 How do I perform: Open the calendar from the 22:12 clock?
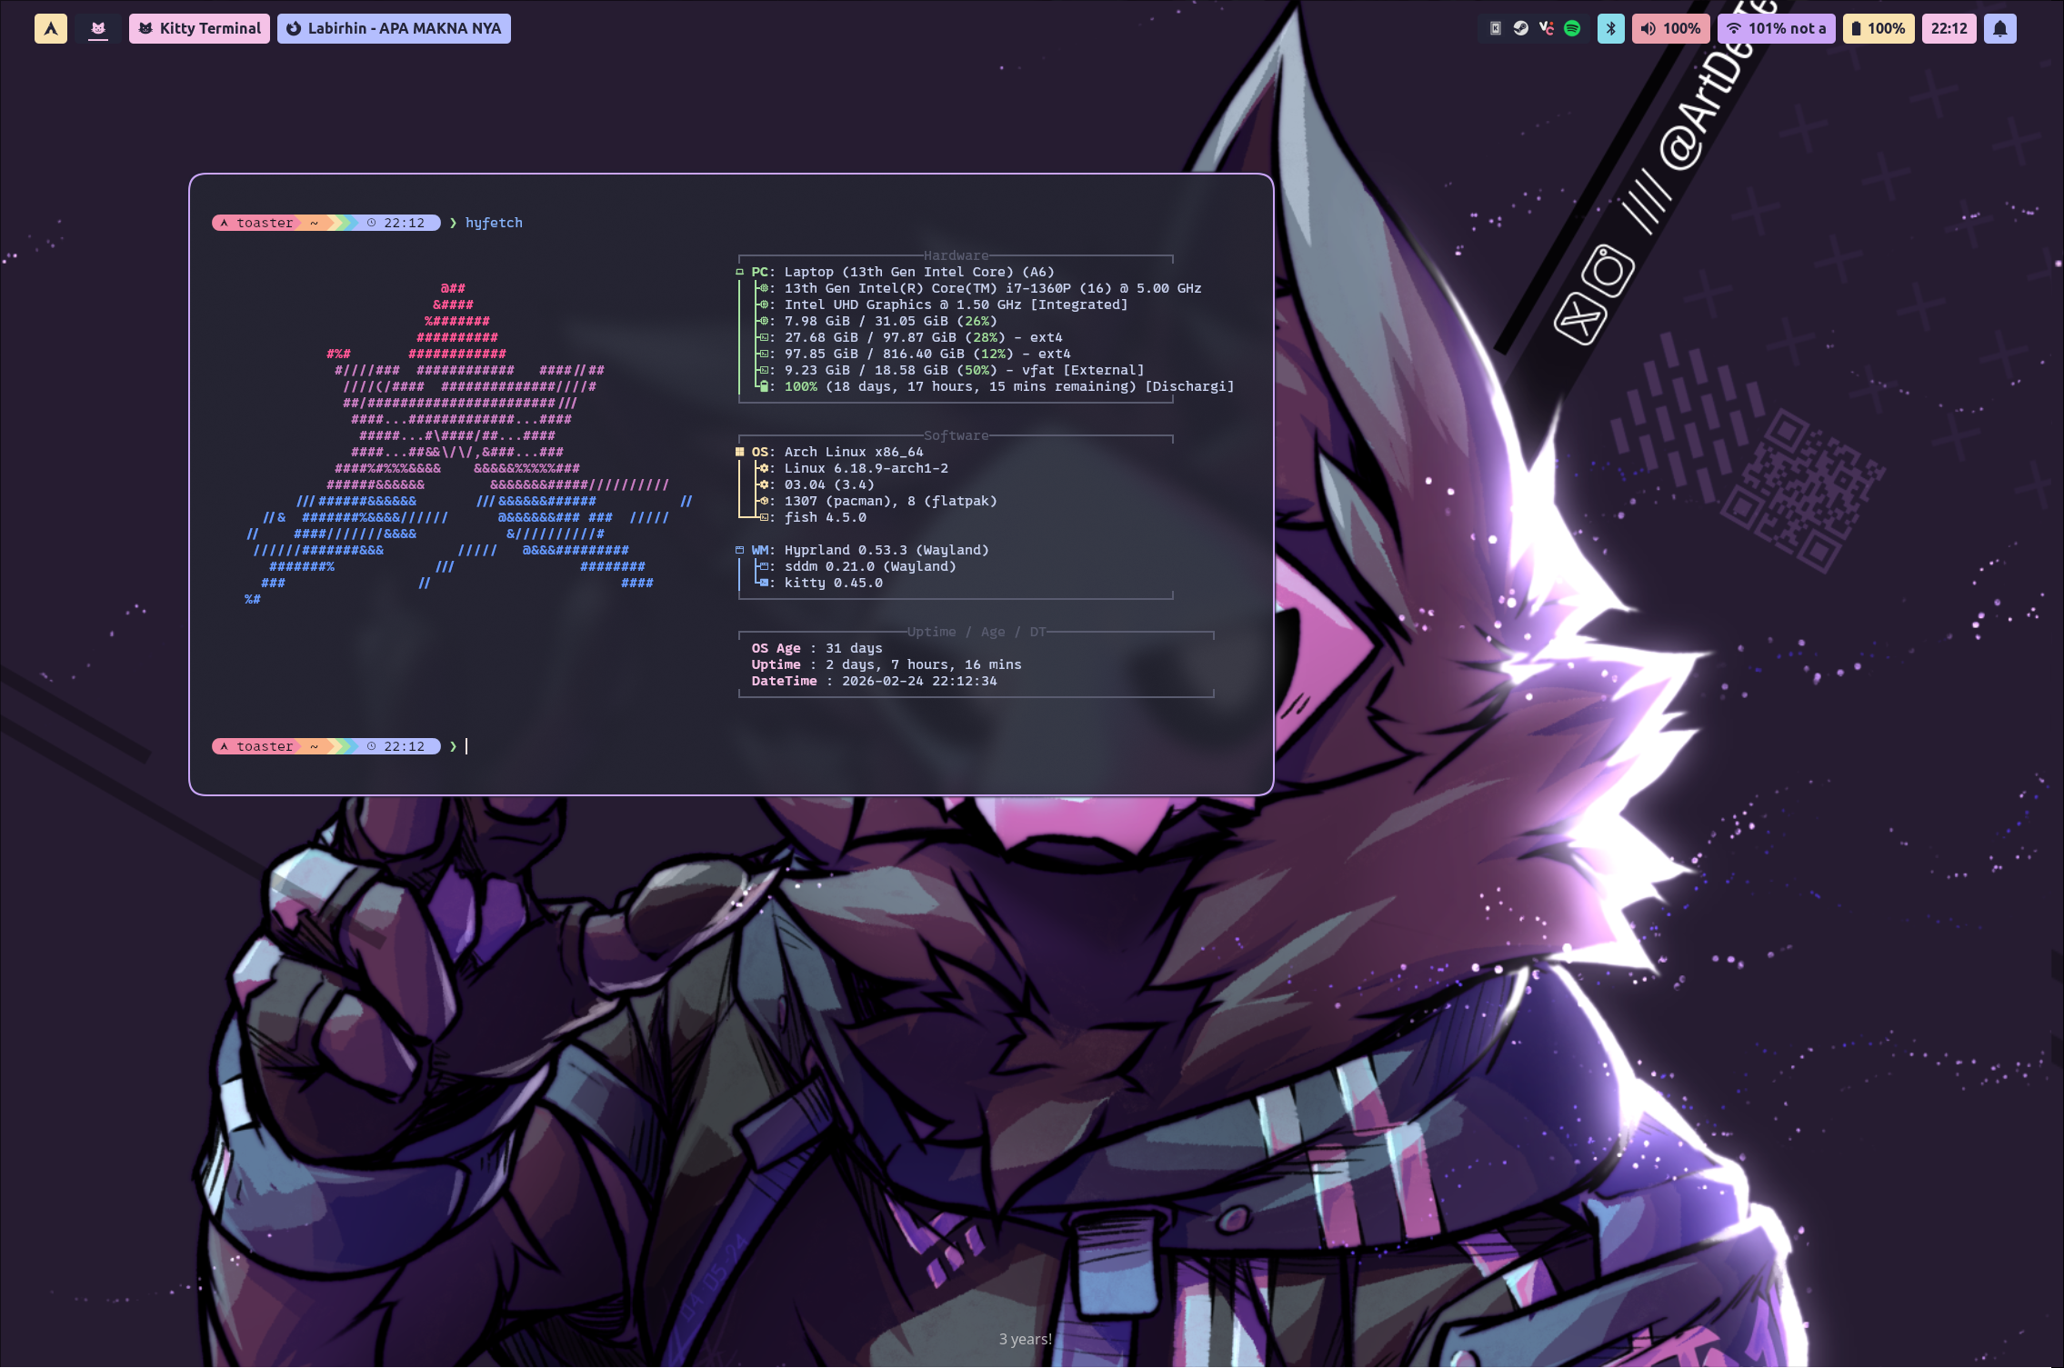click(1949, 28)
